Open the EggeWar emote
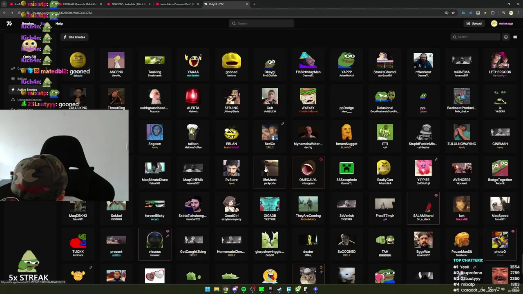The width and height of the screenshot is (523, 294). (x=423, y=244)
